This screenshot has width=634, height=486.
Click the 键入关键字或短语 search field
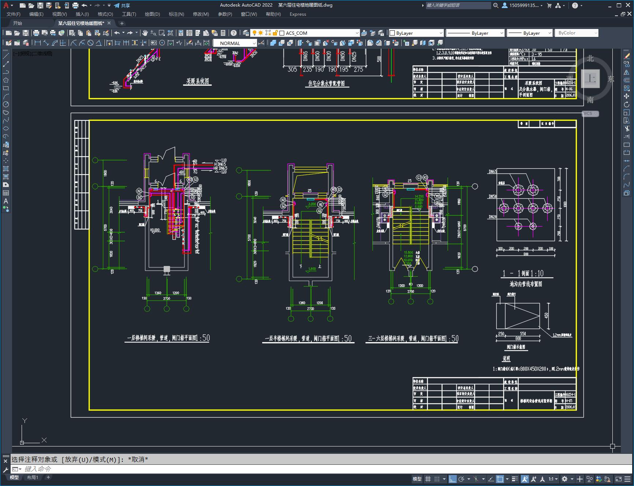(x=458, y=5)
